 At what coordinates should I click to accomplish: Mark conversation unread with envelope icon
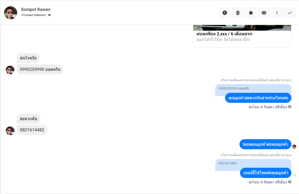pyautogui.click(x=264, y=13)
